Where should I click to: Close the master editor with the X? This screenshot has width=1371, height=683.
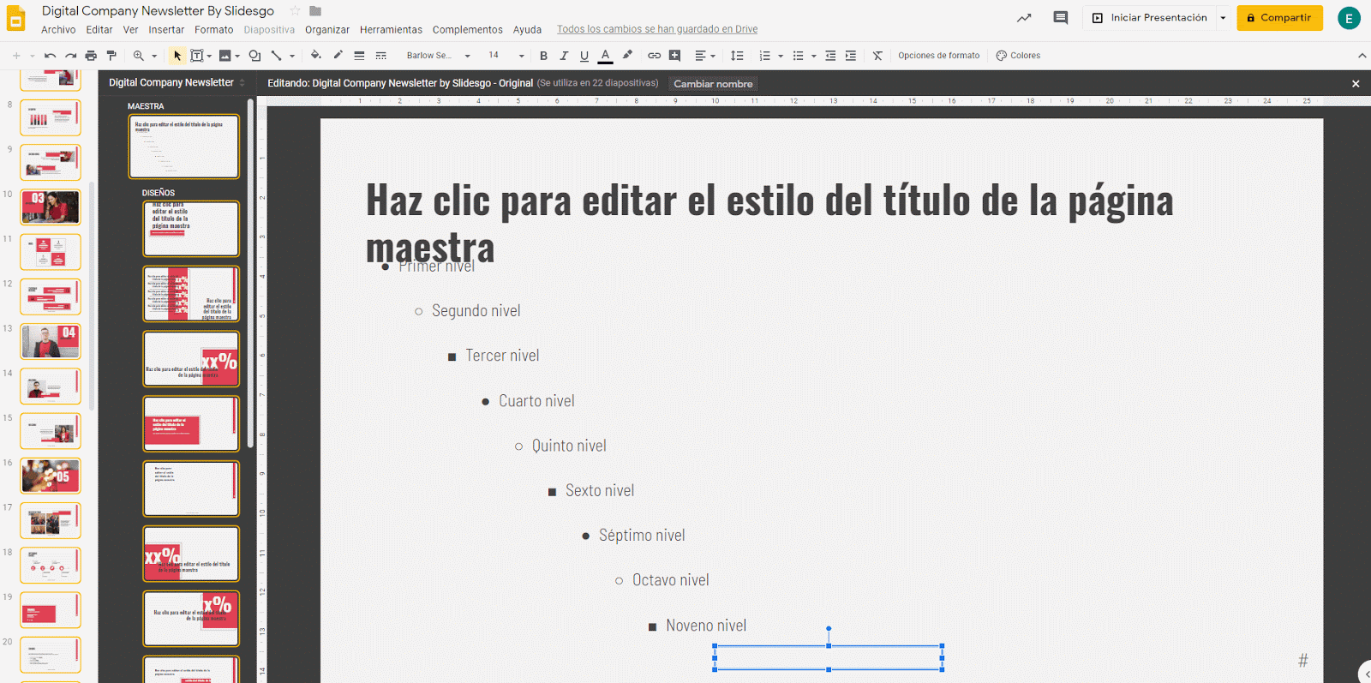tap(1356, 84)
